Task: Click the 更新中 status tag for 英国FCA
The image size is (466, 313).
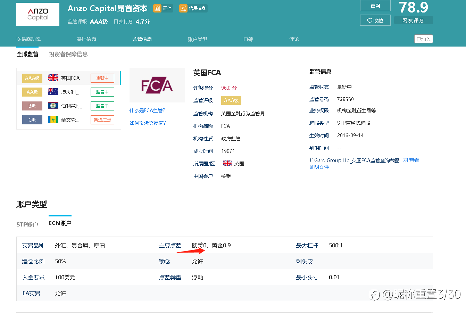Action: click(x=102, y=78)
